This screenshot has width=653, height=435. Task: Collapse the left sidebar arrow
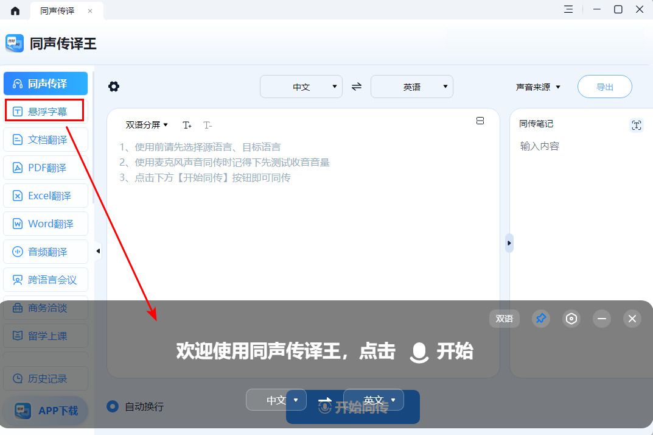point(98,251)
